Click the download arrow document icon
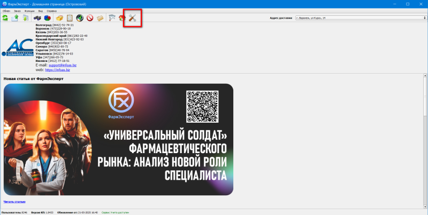428x215 pixels. coord(25,19)
